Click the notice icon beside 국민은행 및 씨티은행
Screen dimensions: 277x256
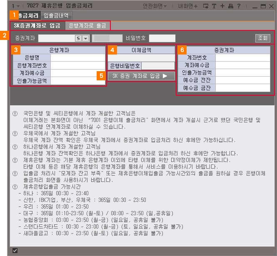(15, 114)
